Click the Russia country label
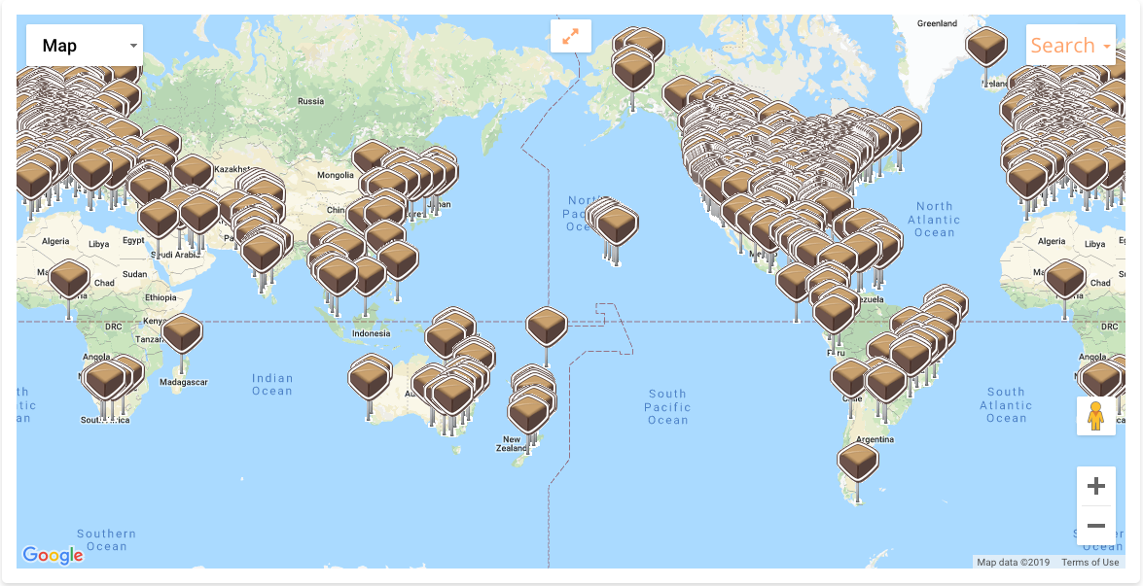1143x586 pixels. (310, 101)
